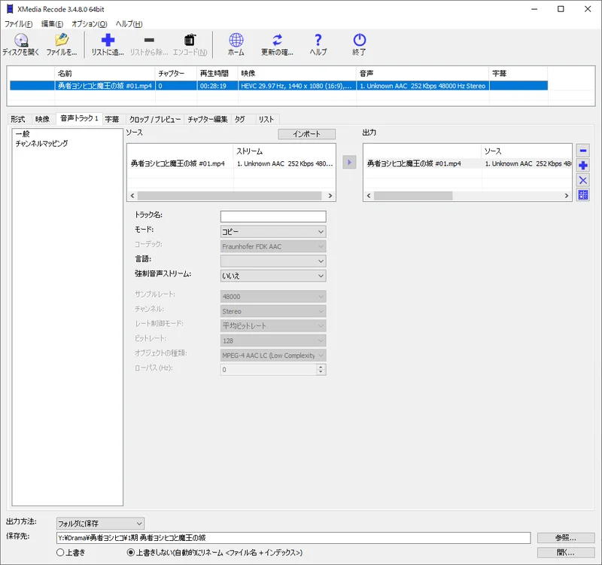Open Help question mark icon
The width and height of the screenshot is (602, 565).
click(x=318, y=41)
